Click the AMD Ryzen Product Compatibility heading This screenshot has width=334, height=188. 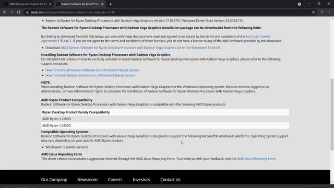(x=67, y=100)
